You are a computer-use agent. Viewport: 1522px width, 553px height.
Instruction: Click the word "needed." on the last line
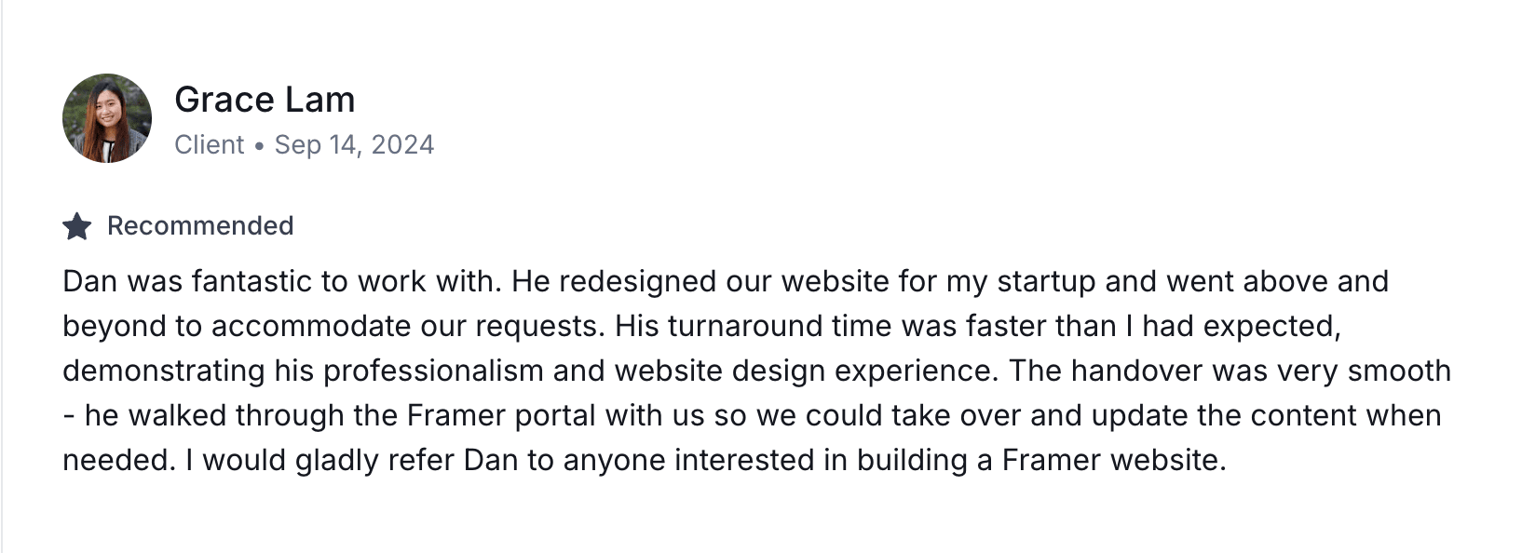(x=119, y=460)
